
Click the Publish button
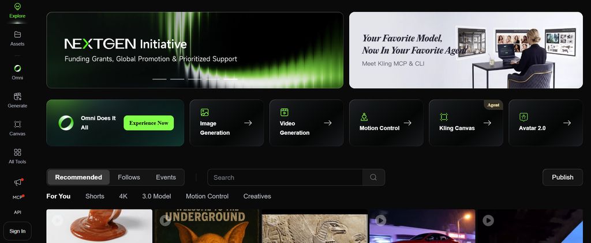click(x=562, y=177)
